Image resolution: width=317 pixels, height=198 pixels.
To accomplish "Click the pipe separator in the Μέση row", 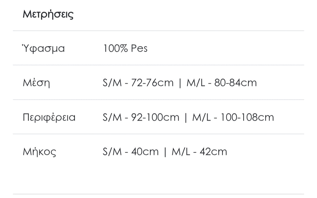I will click(x=180, y=83).
